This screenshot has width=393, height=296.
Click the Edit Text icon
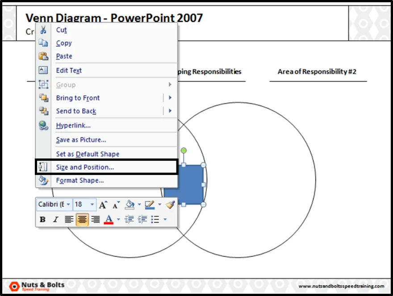coord(43,70)
